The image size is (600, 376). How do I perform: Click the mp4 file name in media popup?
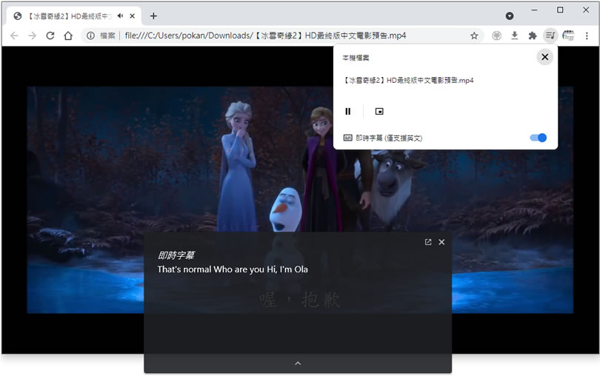point(408,81)
